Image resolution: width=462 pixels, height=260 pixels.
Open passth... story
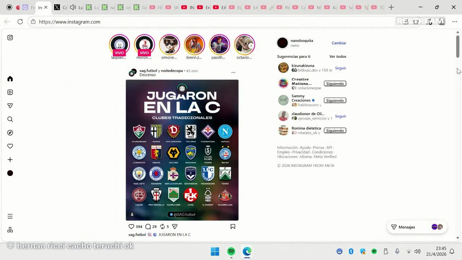219,45
